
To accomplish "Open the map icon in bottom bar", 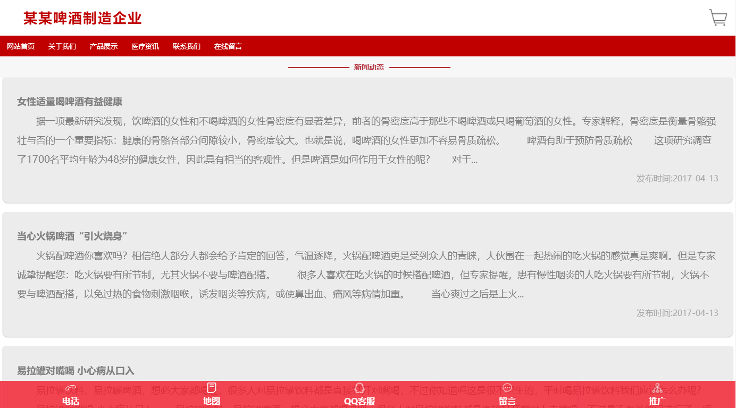I will click(x=212, y=387).
